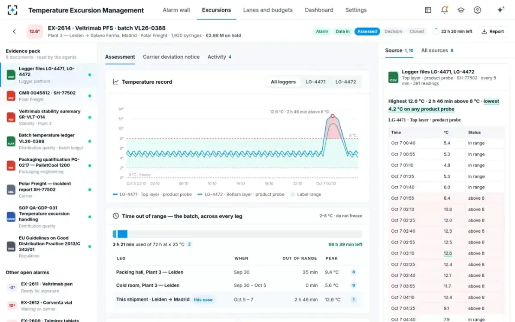Open EX-2611 Veltrimab pen alarm
Viewport: 515px width, 322px height.
point(48,287)
